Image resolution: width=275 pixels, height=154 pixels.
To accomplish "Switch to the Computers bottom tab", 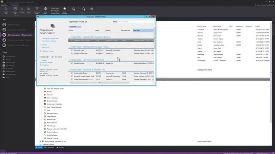I will (49, 148).
